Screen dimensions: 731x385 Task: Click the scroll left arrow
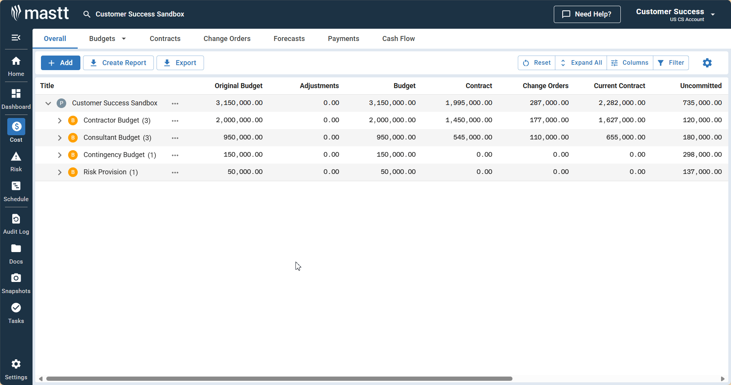click(x=41, y=378)
